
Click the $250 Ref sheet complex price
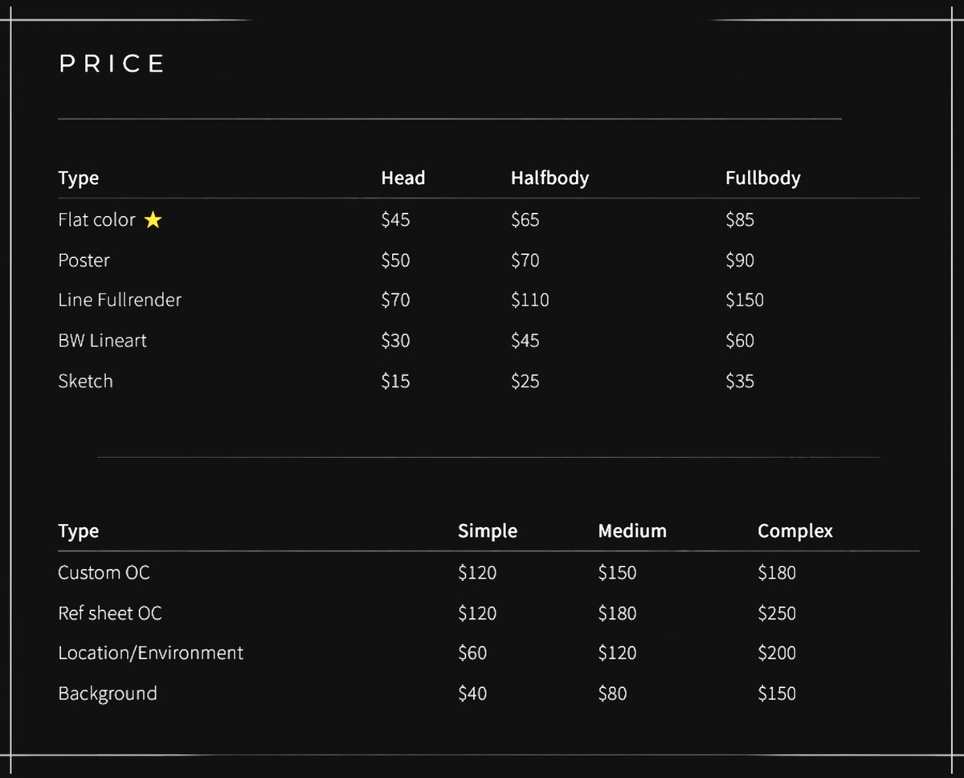pos(776,613)
